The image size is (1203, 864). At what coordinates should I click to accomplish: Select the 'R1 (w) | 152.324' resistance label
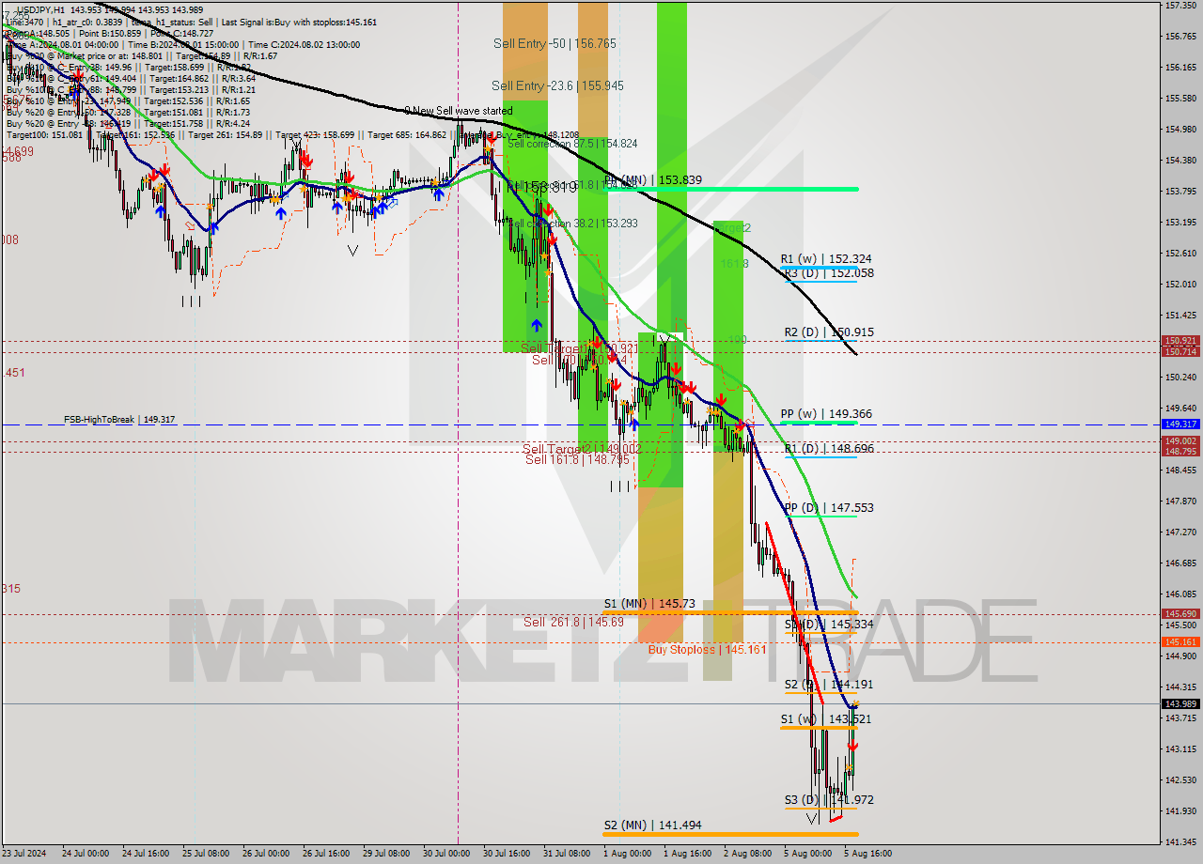(x=826, y=258)
